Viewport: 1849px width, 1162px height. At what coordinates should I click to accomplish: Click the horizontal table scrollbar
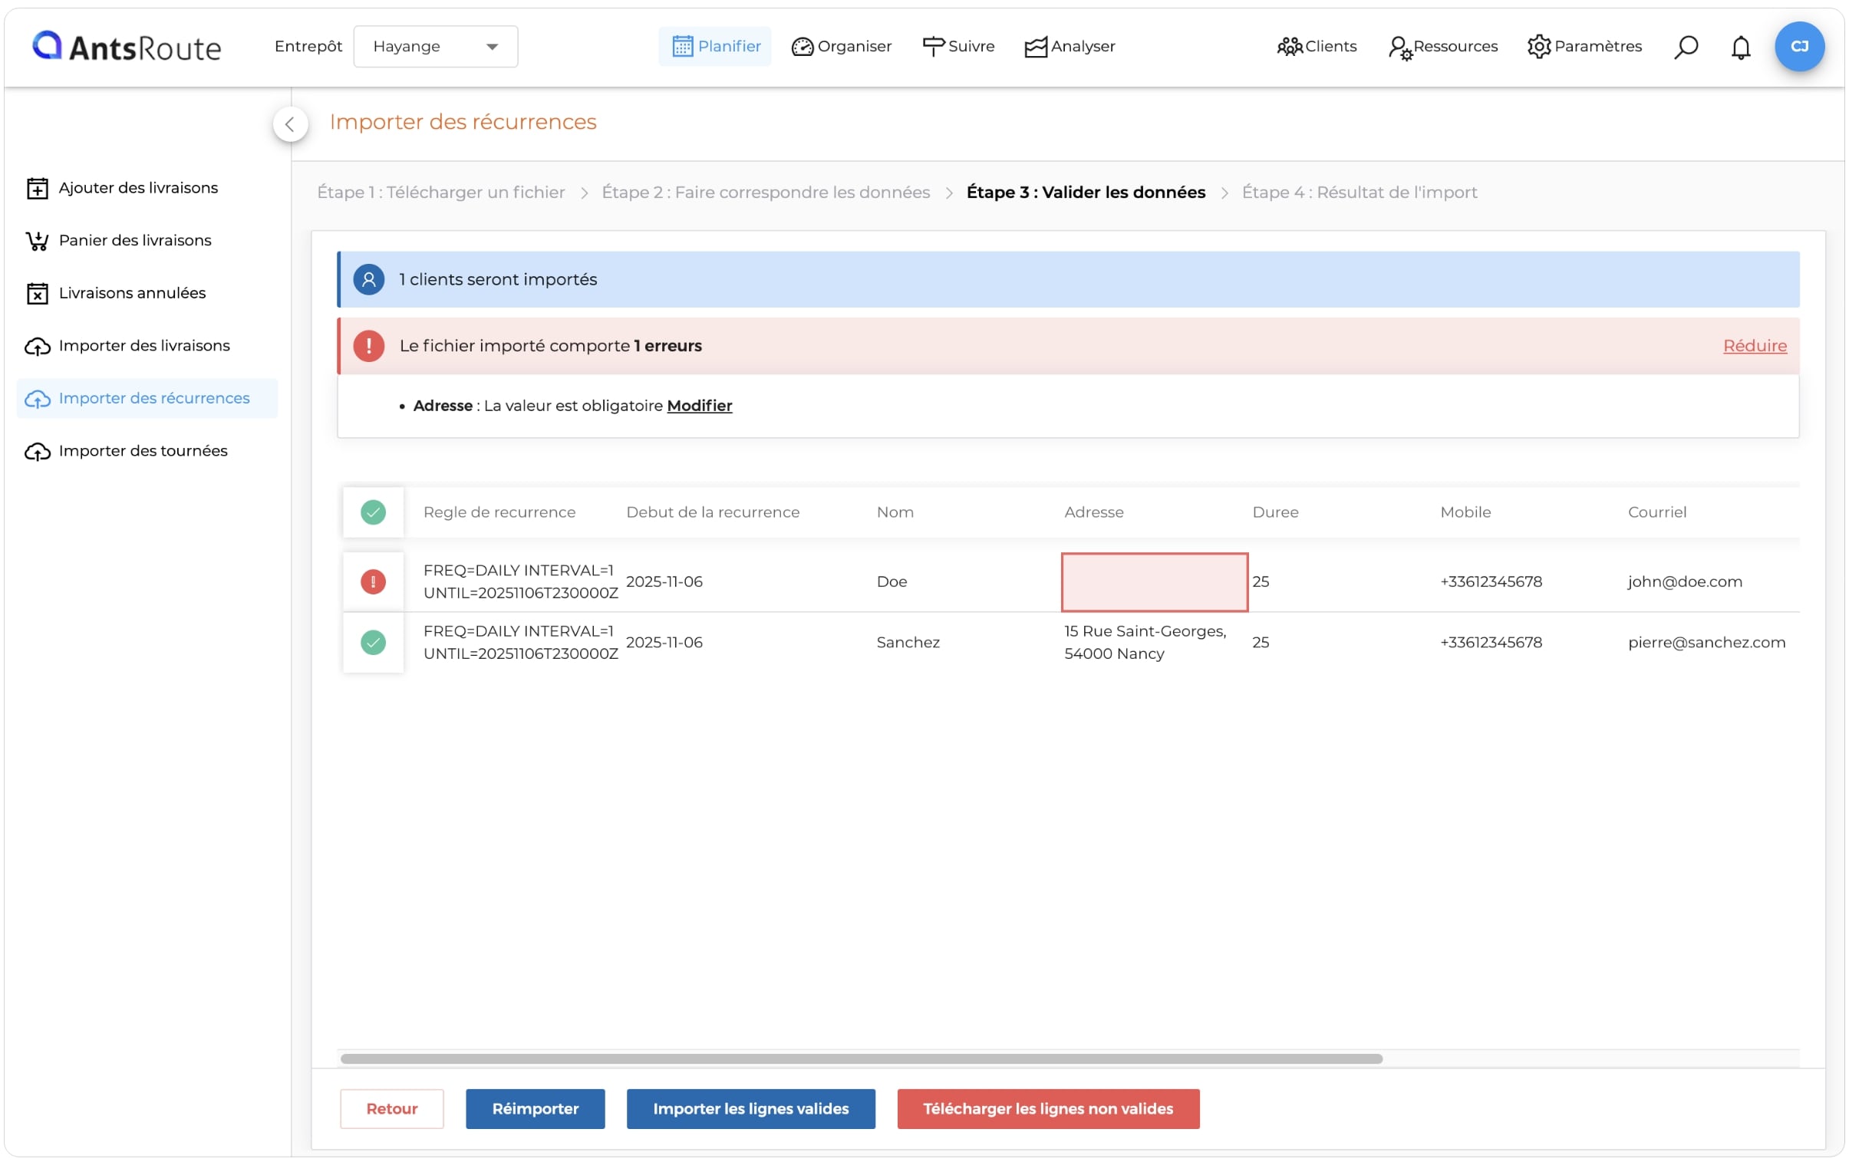[861, 1058]
